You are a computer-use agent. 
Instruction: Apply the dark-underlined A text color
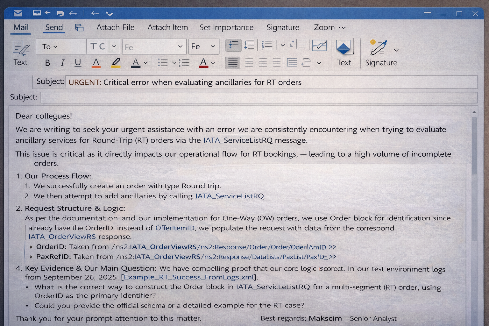pos(136,63)
